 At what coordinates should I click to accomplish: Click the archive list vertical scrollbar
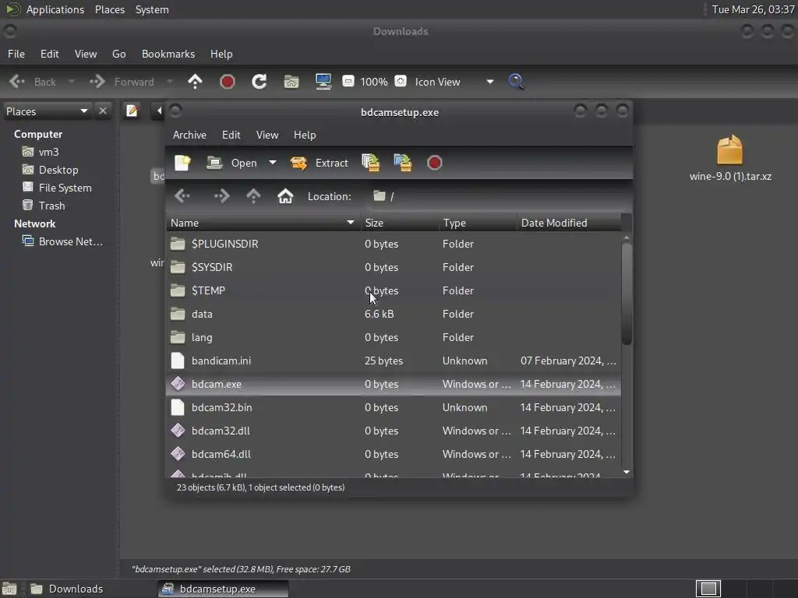(x=627, y=294)
